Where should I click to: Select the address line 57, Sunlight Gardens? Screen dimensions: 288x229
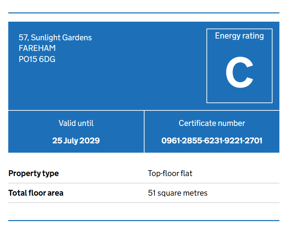pyautogui.click(x=55, y=37)
